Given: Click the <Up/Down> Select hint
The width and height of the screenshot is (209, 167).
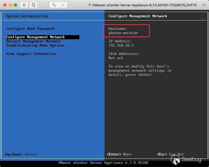Looking at the screenshot, I should click(x=21, y=154).
